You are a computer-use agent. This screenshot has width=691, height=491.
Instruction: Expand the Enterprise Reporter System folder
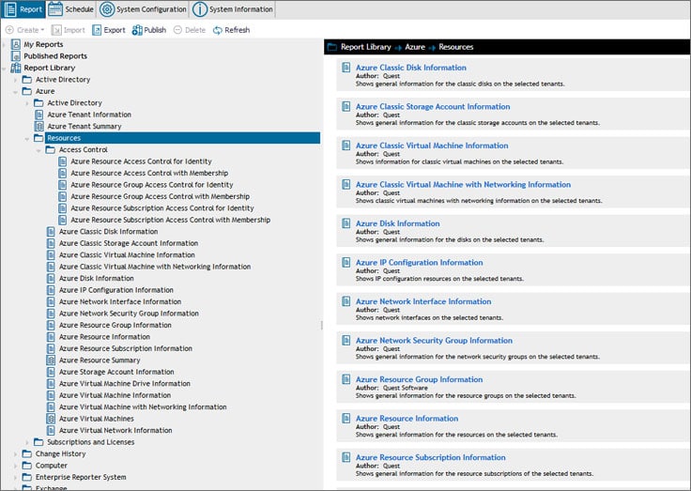point(16,477)
